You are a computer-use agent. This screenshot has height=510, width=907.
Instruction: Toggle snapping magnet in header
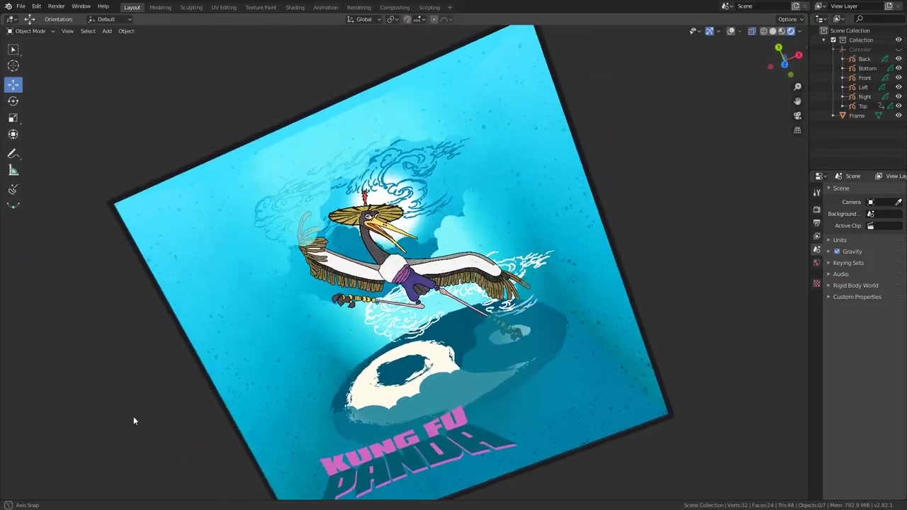tap(407, 19)
